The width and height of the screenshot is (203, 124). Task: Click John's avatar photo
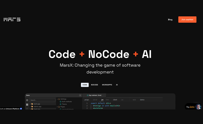click(x=198, y=107)
